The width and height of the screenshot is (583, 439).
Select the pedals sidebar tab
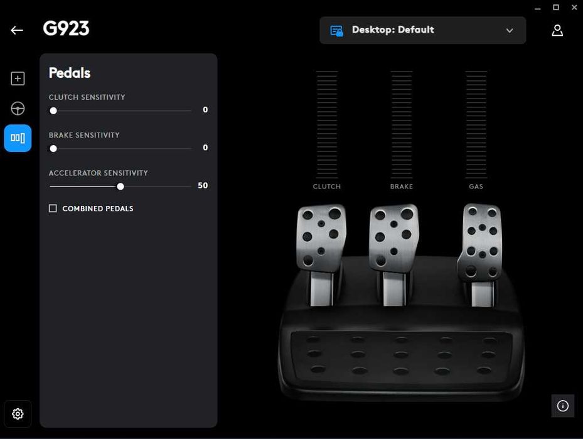[18, 138]
